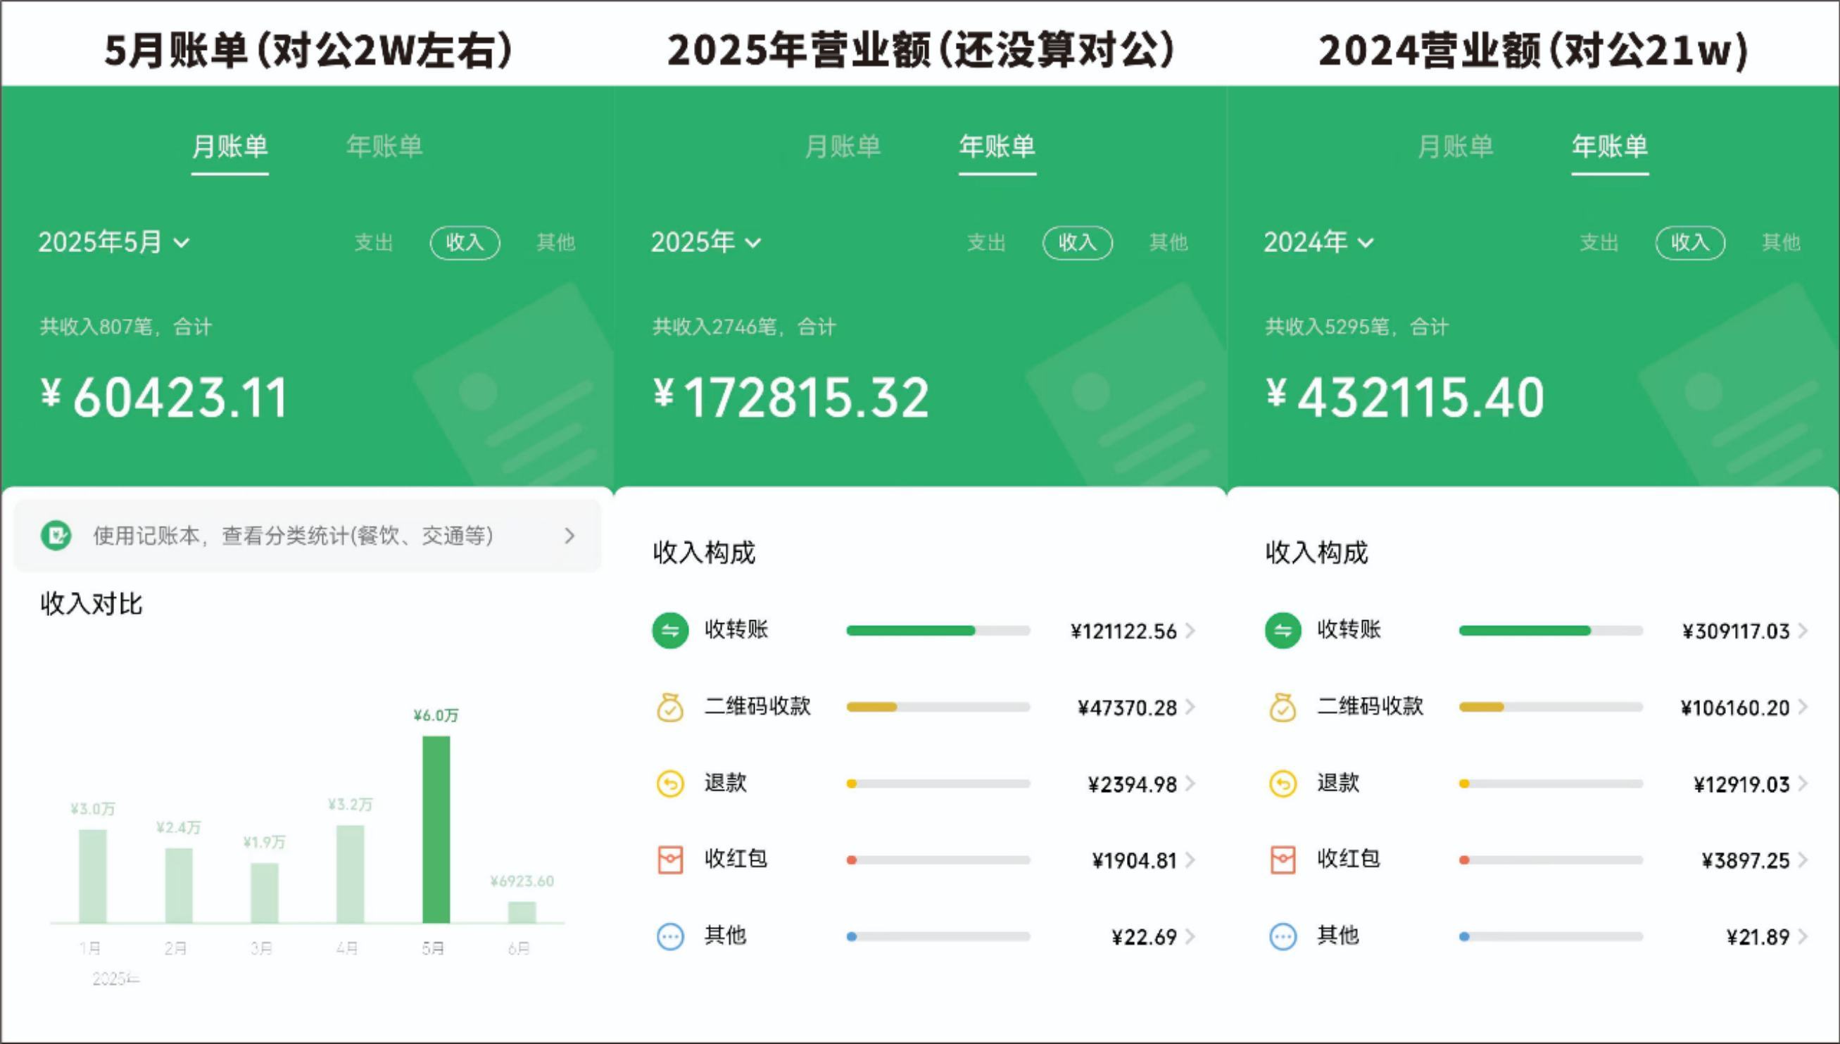Click 共收入5295笔 summary text

pos(1356,327)
